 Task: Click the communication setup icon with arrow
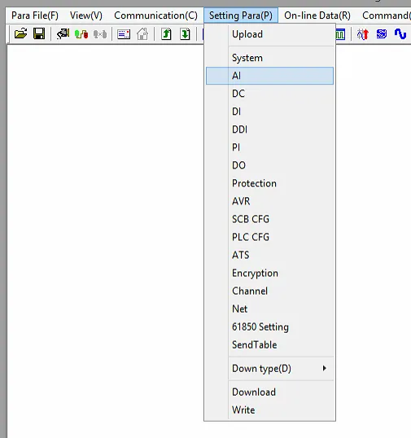[63, 34]
